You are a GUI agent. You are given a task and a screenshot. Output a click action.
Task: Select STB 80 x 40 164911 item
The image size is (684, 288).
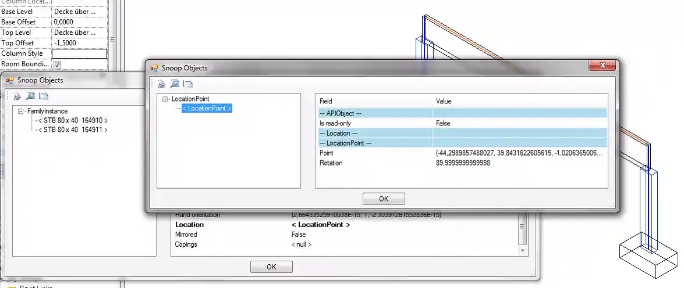point(73,129)
